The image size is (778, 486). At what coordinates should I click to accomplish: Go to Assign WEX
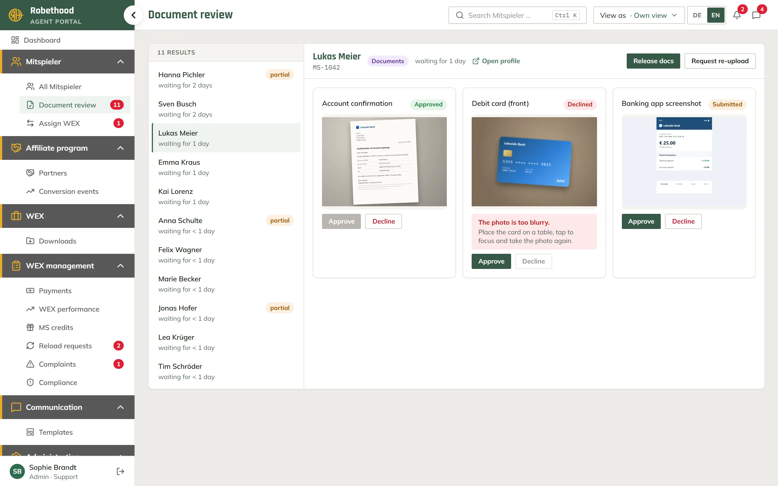pos(75,123)
